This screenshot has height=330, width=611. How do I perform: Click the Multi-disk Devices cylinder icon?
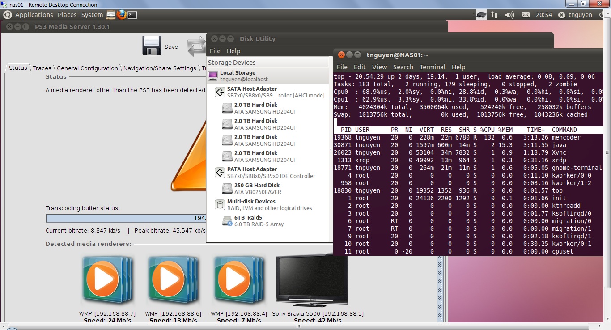220,205
